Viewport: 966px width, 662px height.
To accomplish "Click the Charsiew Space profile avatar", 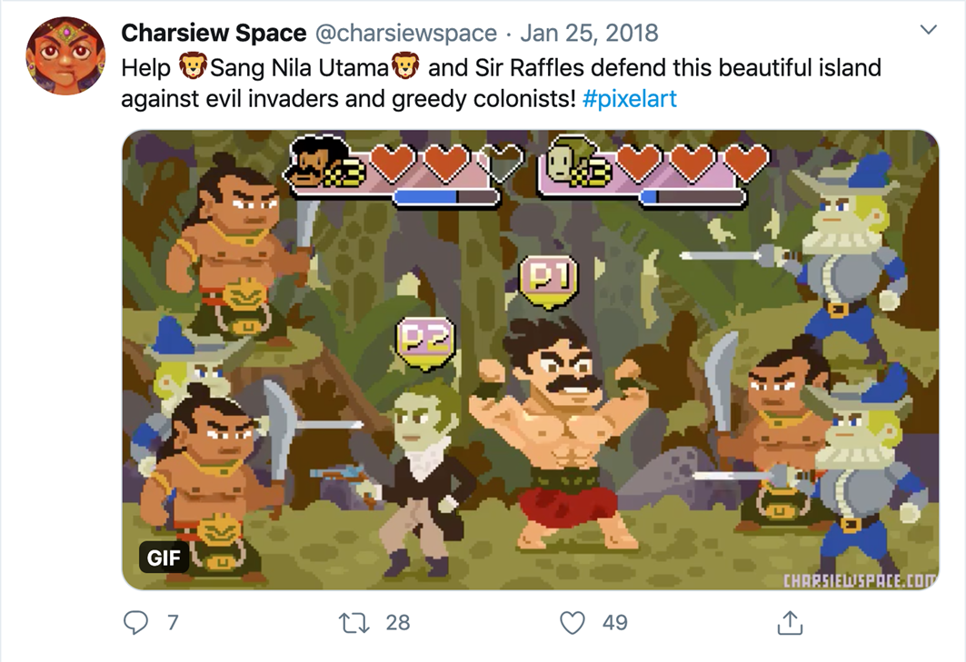I will (x=65, y=56).
